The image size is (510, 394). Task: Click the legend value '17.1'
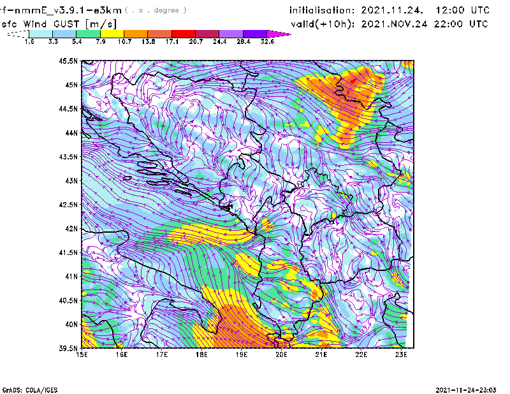coord(172,41)
